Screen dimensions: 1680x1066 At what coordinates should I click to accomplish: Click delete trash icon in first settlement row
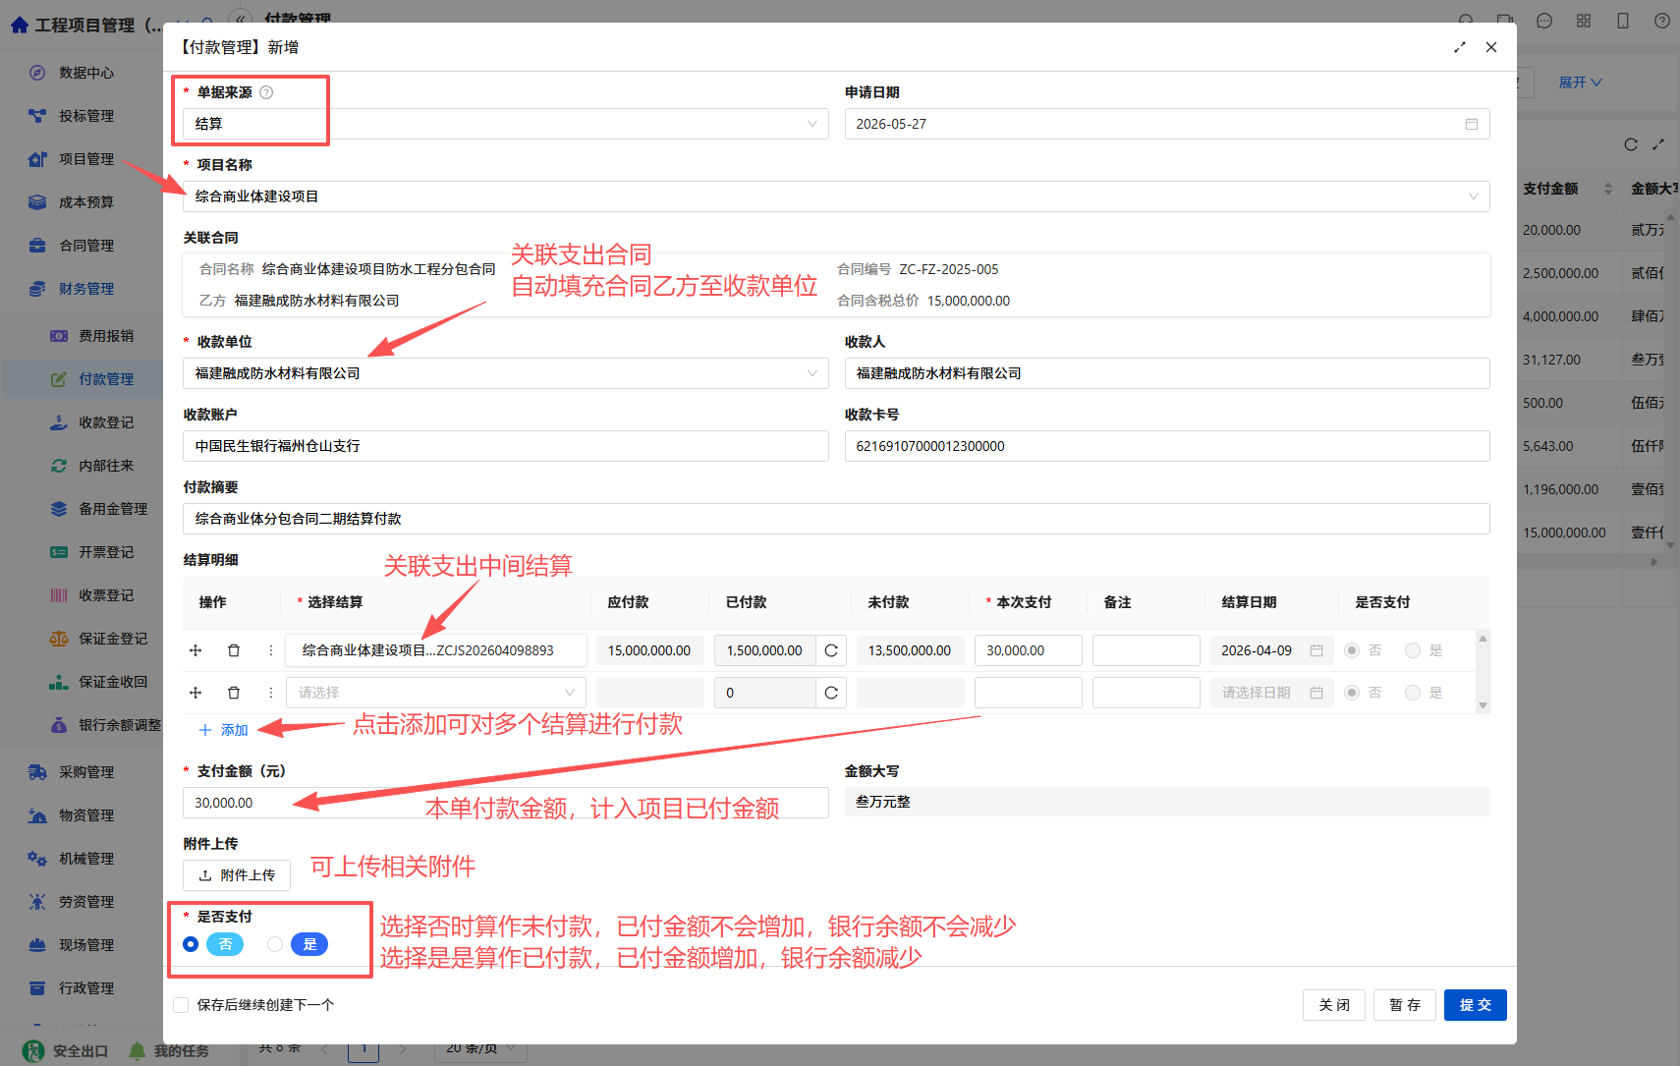(234, 650)
